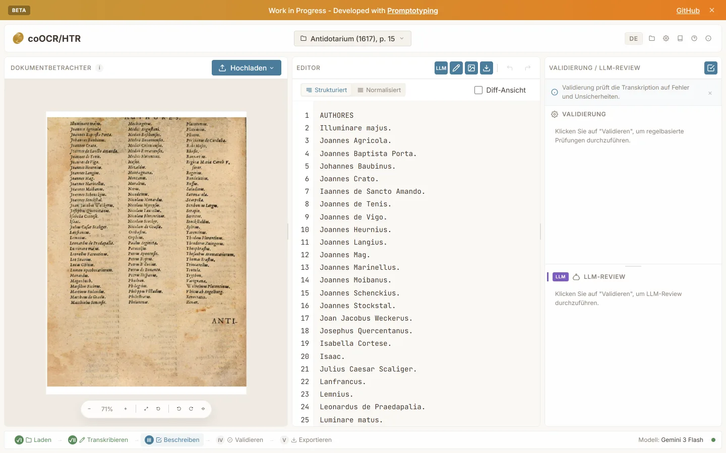Click the download icon in editor toolbar

(487, 68)
